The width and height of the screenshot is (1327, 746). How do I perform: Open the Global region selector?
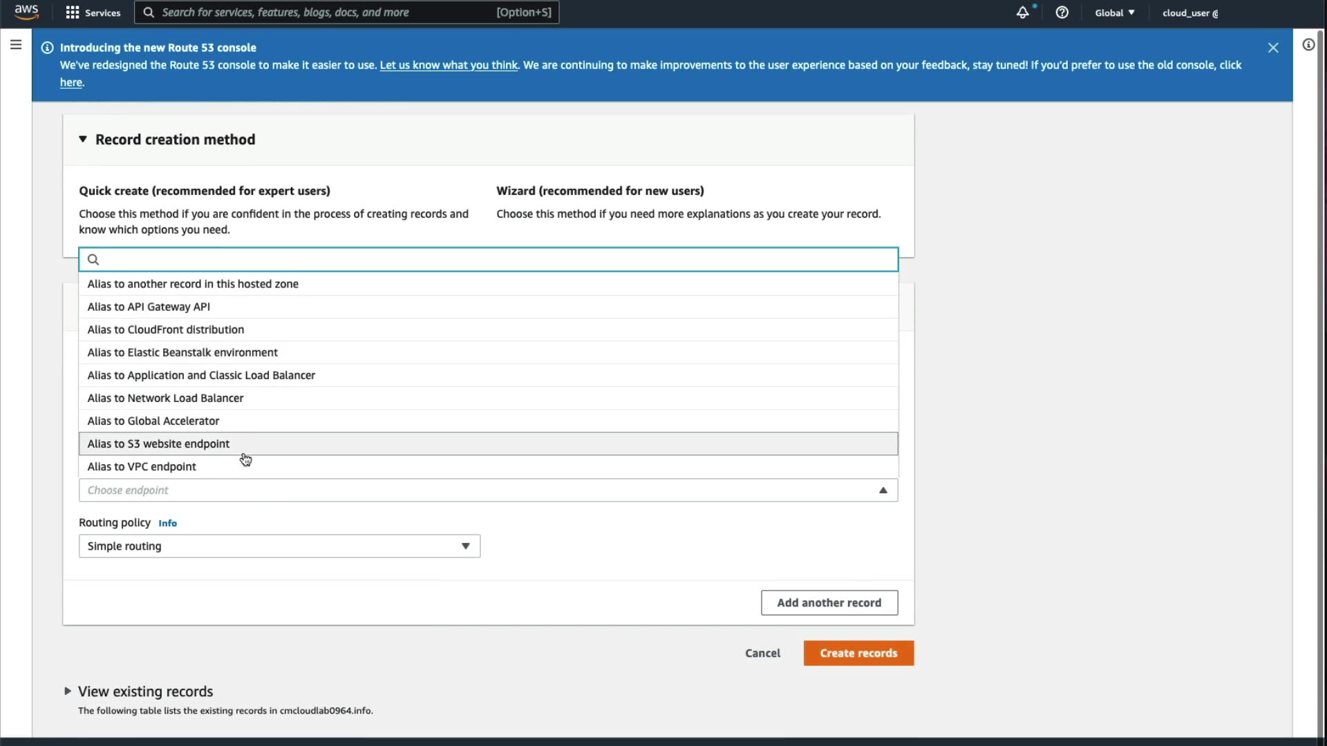tap(1114, 12)
